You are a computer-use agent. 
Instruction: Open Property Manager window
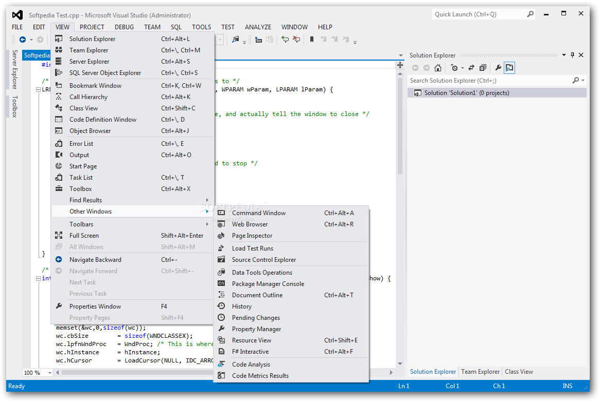click(291, 329)
